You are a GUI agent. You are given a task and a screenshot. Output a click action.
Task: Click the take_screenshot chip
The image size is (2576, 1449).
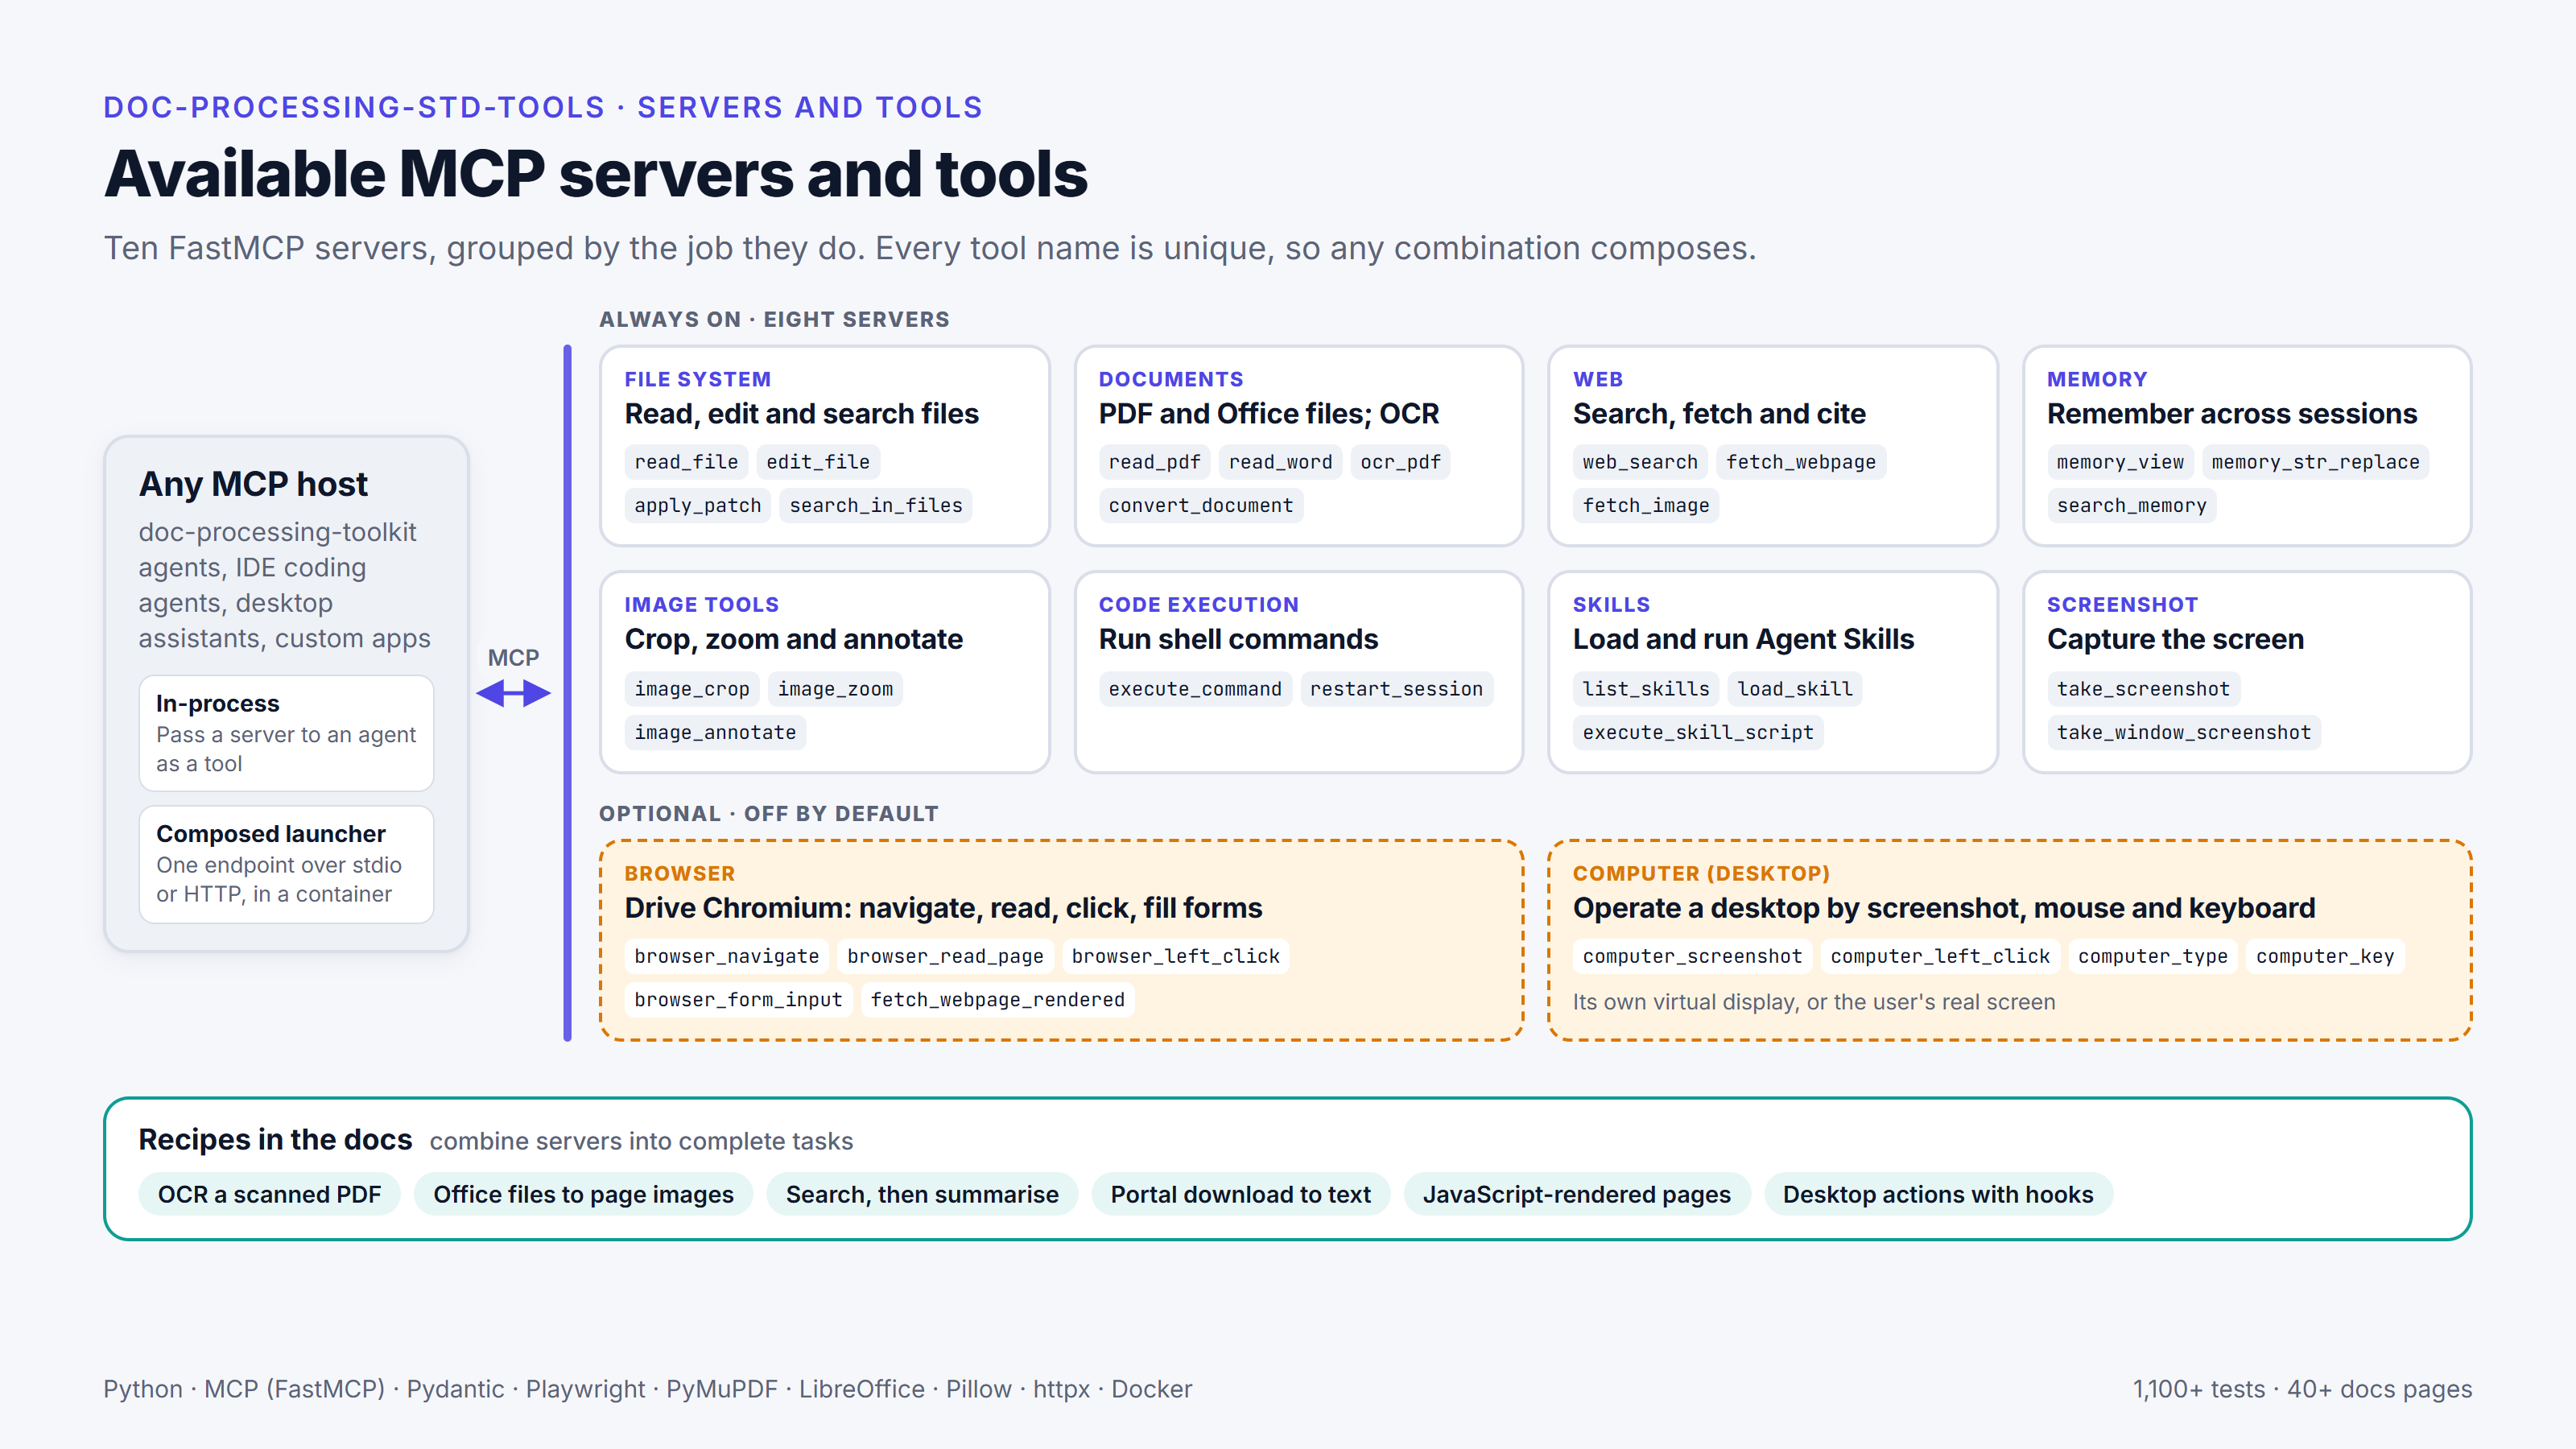2143,689
